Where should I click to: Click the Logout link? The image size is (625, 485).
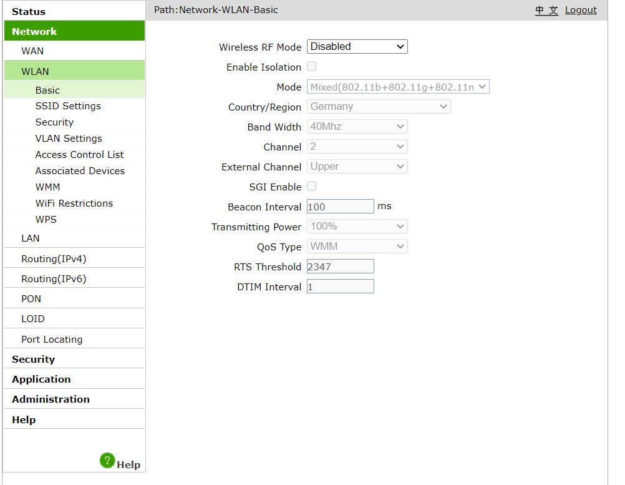581,10
